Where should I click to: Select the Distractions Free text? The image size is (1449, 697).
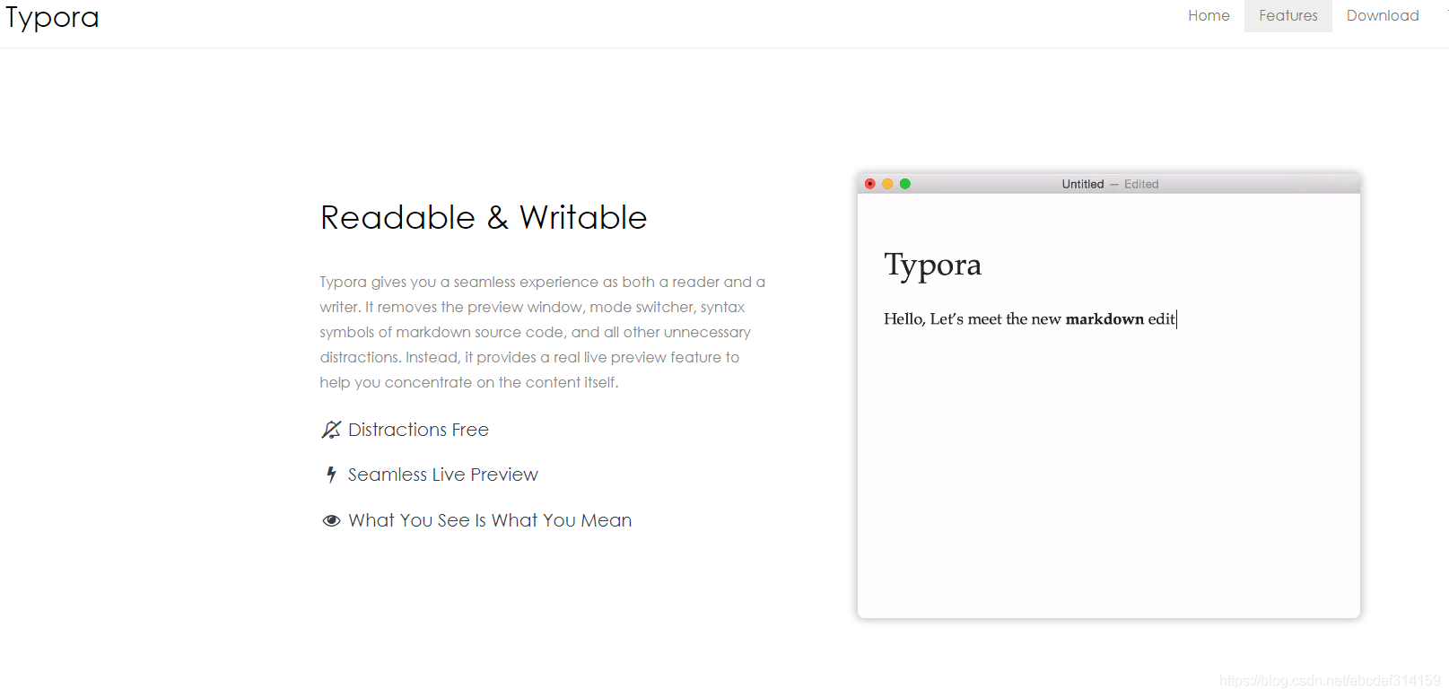(418, 430)
